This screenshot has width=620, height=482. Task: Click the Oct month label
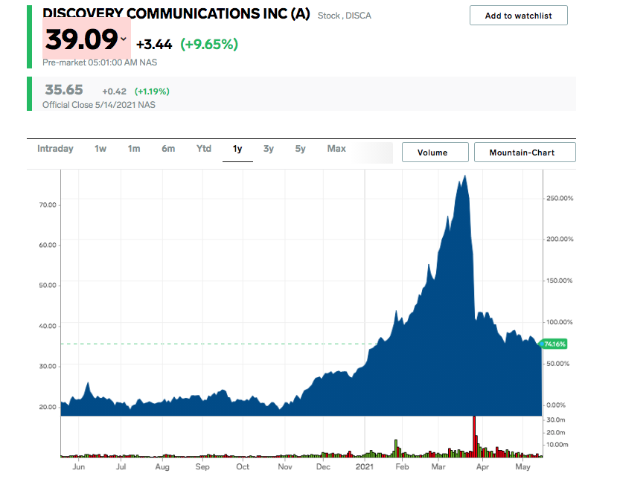click(243, 467)
